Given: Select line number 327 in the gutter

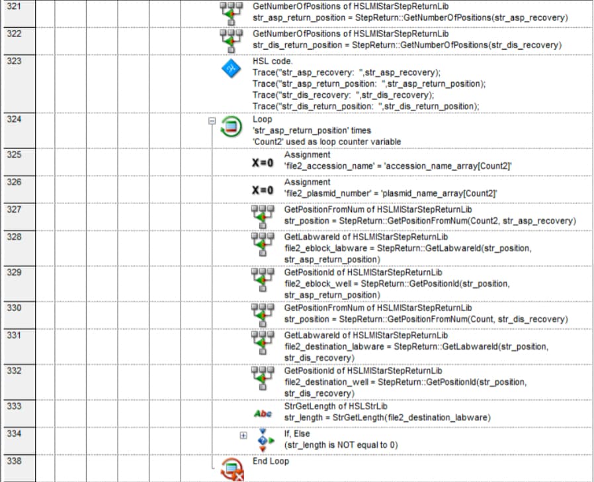Looking at the screenshot, I should (19, 217).
